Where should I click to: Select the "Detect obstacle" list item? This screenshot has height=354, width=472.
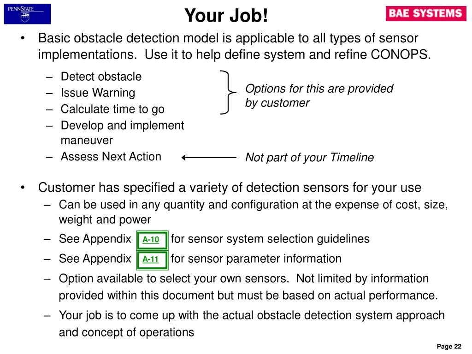coord(101,77)
